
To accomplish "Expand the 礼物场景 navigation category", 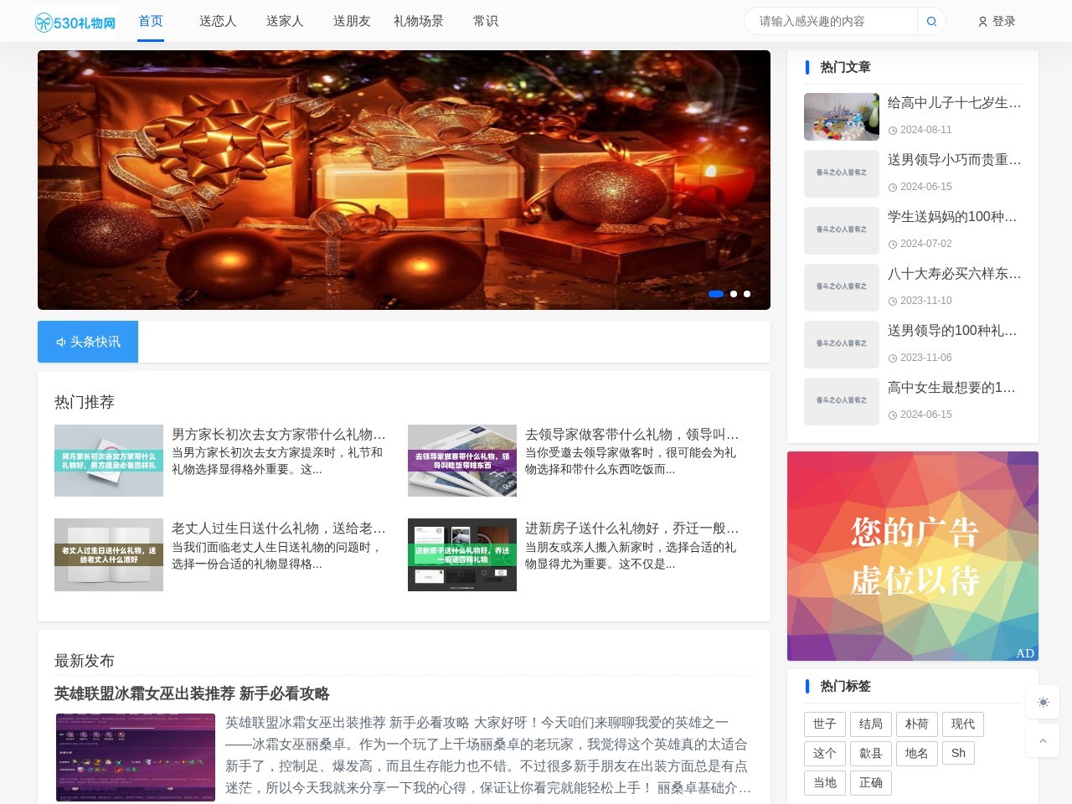I will [419, 21].
